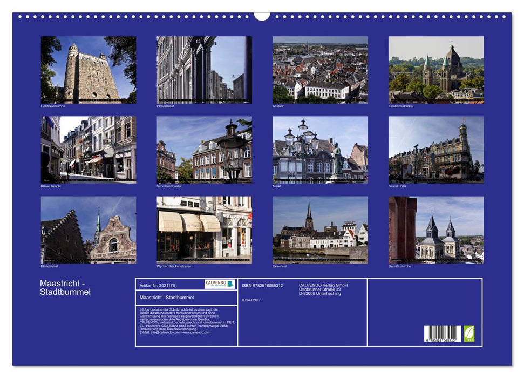Open the Platielstraat gabled building photo
The width and height of the screenshot is (524, 378).
tap(85, 230)
